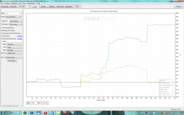Image resolution: width=184 pixels, height=115 pixels.
Task: Click Configure link next to Show Information Box
Action: coord(20,39)
